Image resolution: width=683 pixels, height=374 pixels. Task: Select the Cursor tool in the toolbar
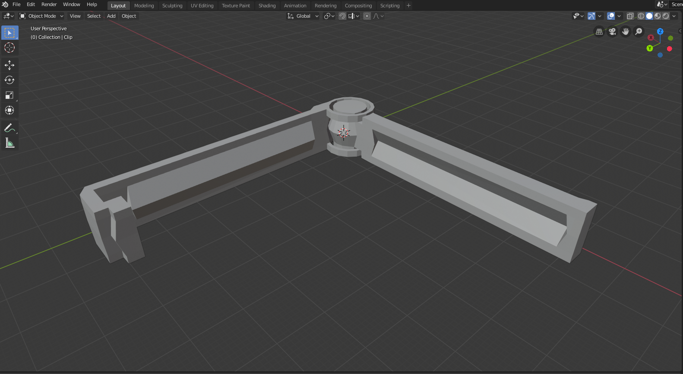point(9,48)
